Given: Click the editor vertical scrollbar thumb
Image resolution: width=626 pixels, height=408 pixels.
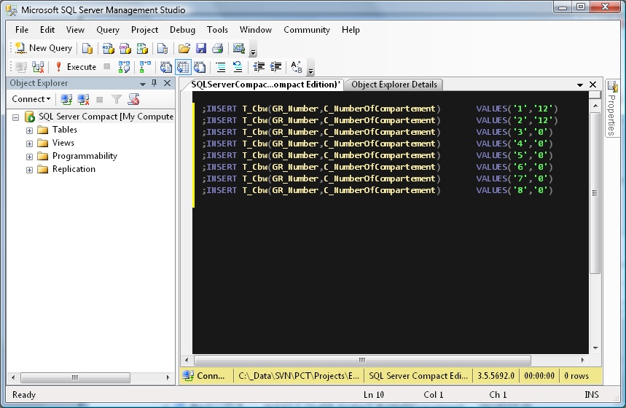Looking at the screenshot, I should (595, 192).
